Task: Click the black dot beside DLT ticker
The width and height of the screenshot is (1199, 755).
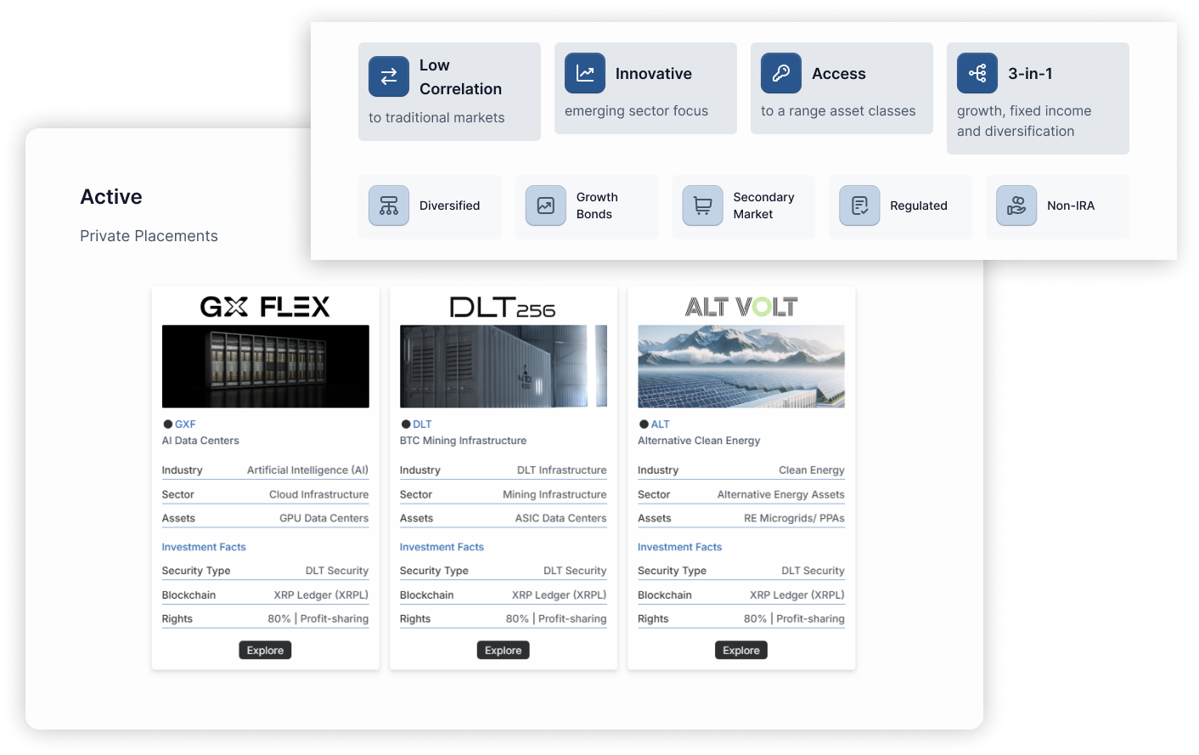Action: [406, 425]
